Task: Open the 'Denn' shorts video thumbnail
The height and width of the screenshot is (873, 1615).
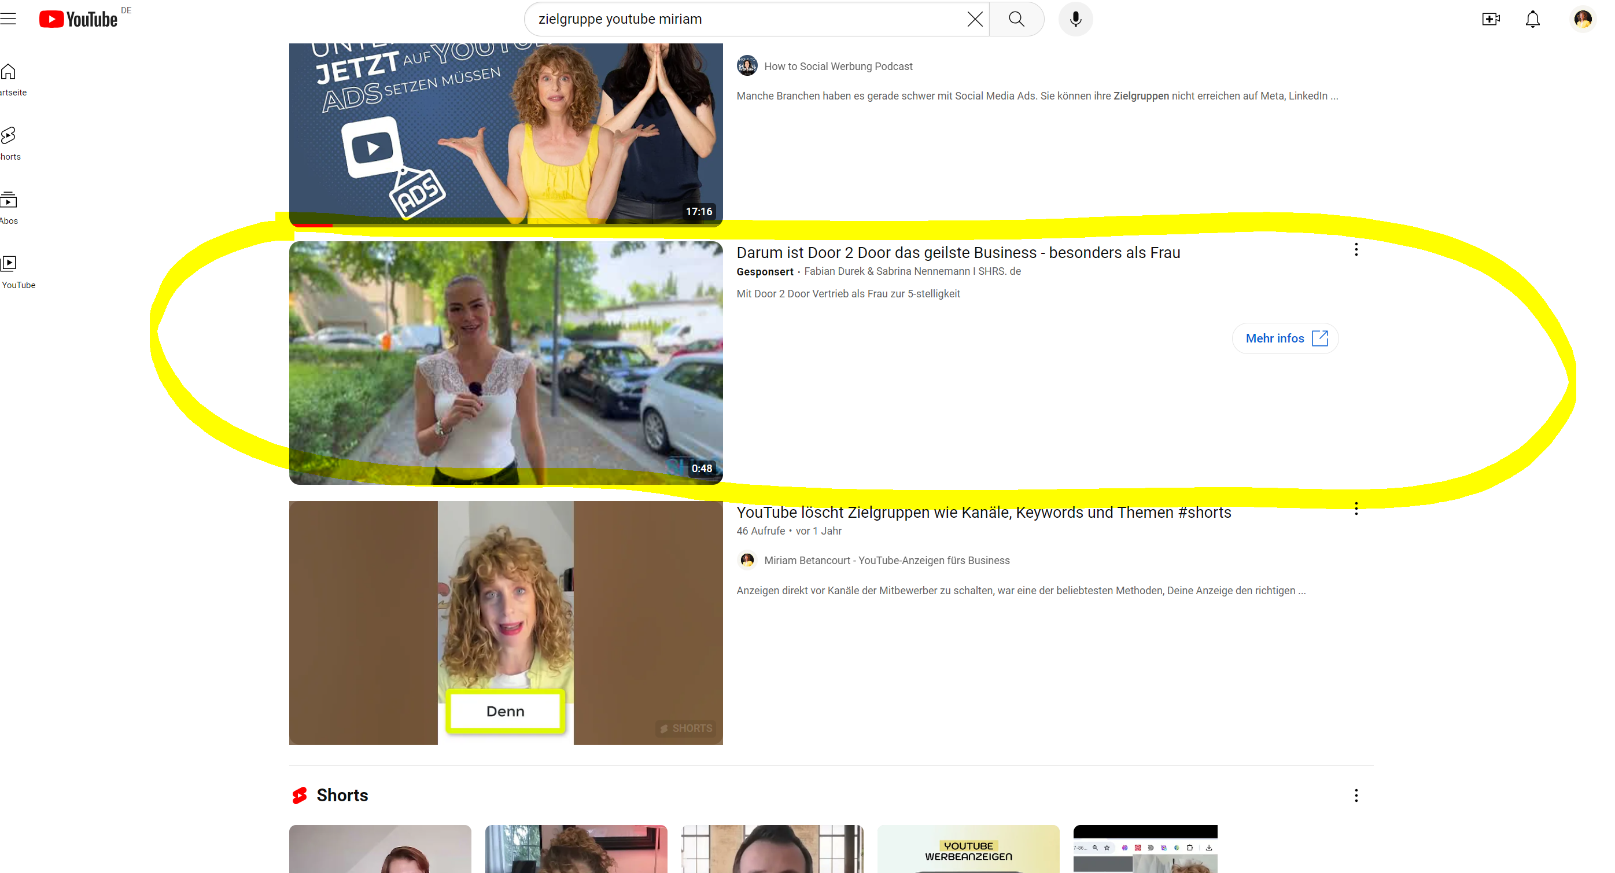Action: coord(506,622)
